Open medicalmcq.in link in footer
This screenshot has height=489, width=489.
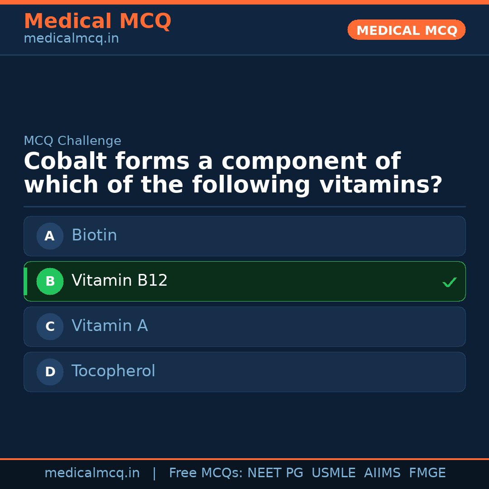(92, 473)
